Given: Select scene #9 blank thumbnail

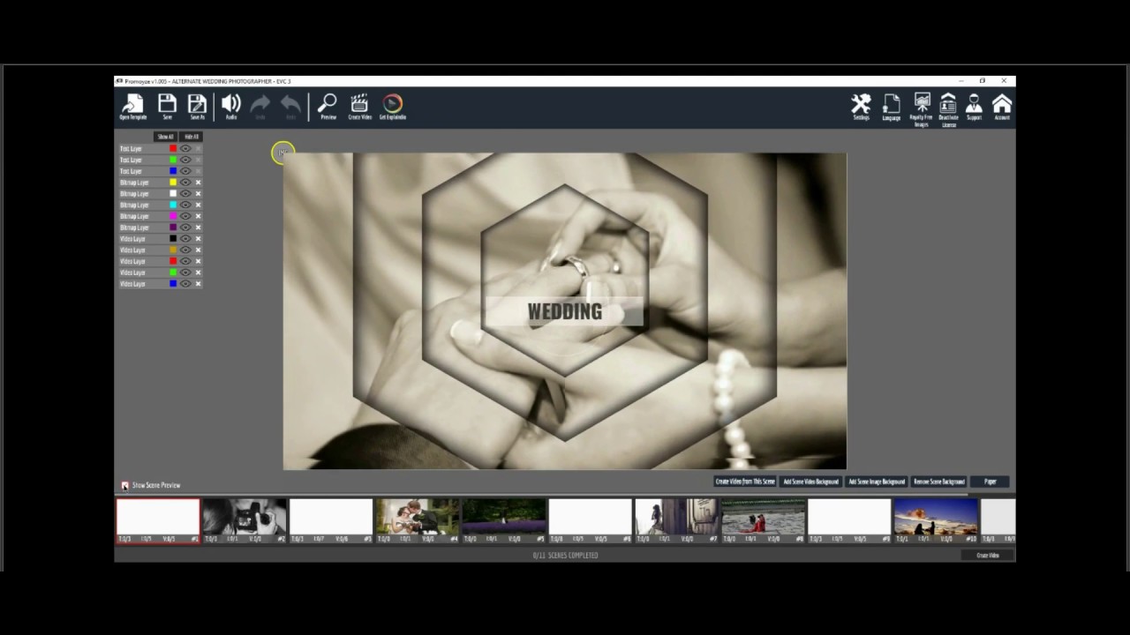Looking at the screenshot, I should [x=850, y=520].
